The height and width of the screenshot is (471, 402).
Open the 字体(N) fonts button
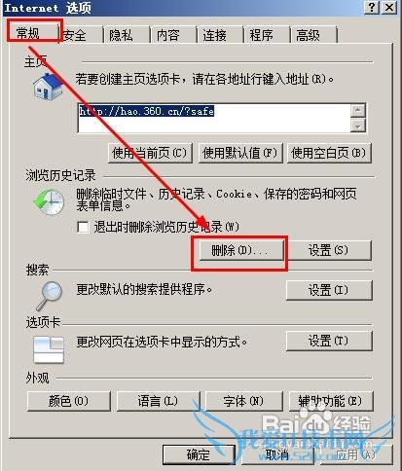tap(243, 401)
